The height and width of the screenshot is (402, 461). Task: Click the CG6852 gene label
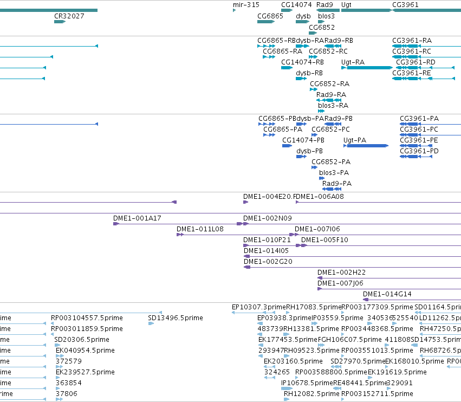(x=322, y=27)
